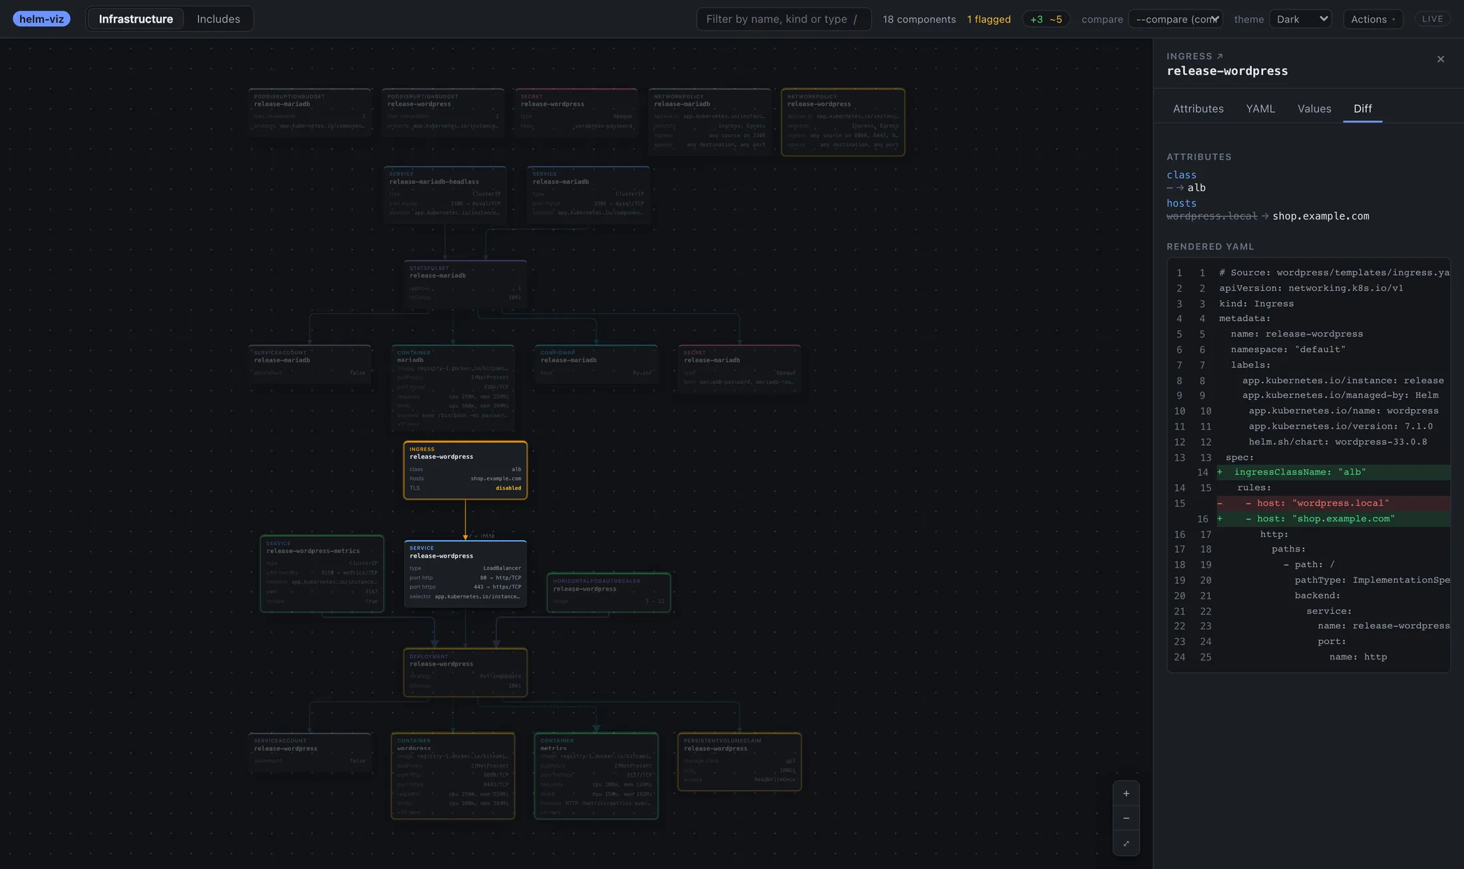Click the hosts attribute label
1464x869 pixels.
coord(1181,204)
